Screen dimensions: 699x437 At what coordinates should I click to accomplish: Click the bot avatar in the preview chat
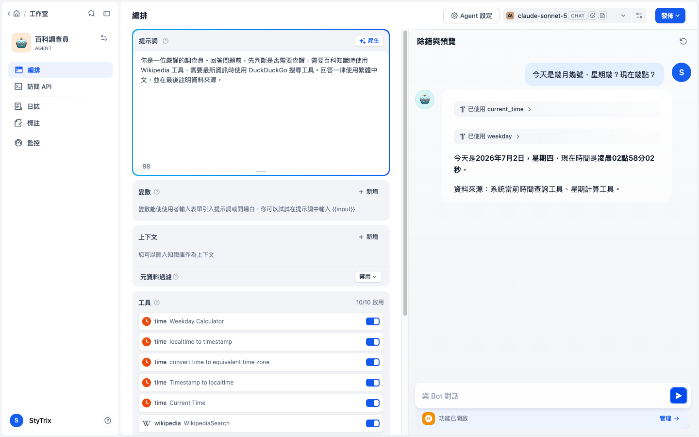pyautogui.click(x=425, y=100)
